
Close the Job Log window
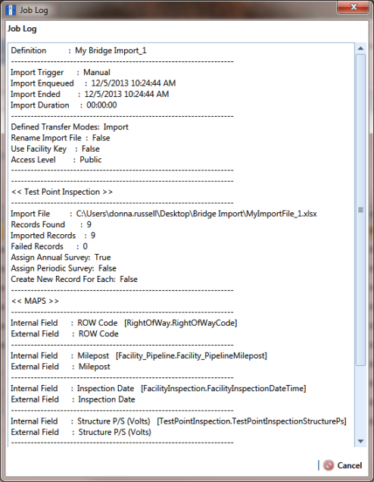pyautogui.click(x=353, y=7)
